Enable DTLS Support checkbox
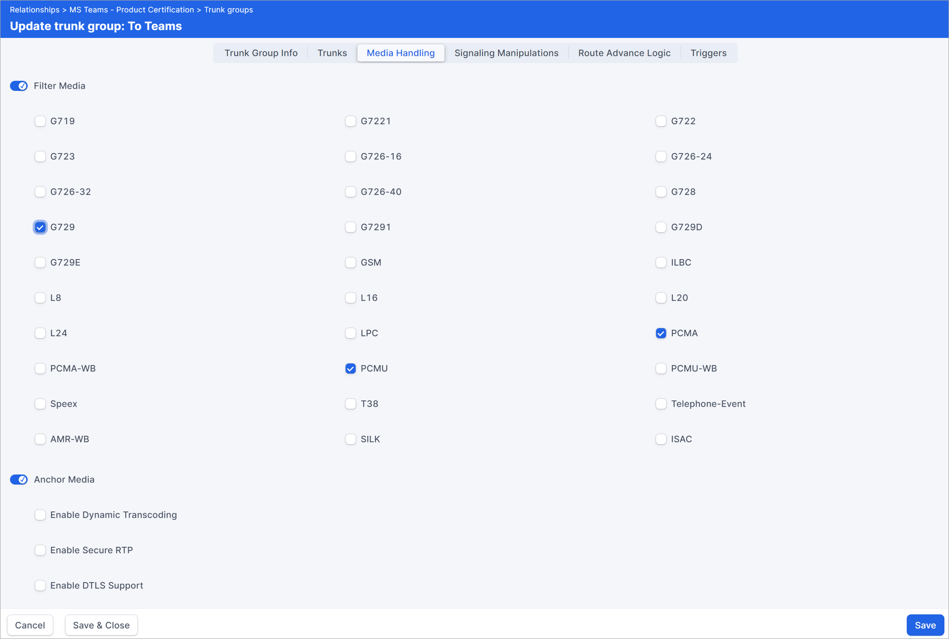Image resolution: width=949 pixels, height=639 pixels. click(x=40, y=585)
